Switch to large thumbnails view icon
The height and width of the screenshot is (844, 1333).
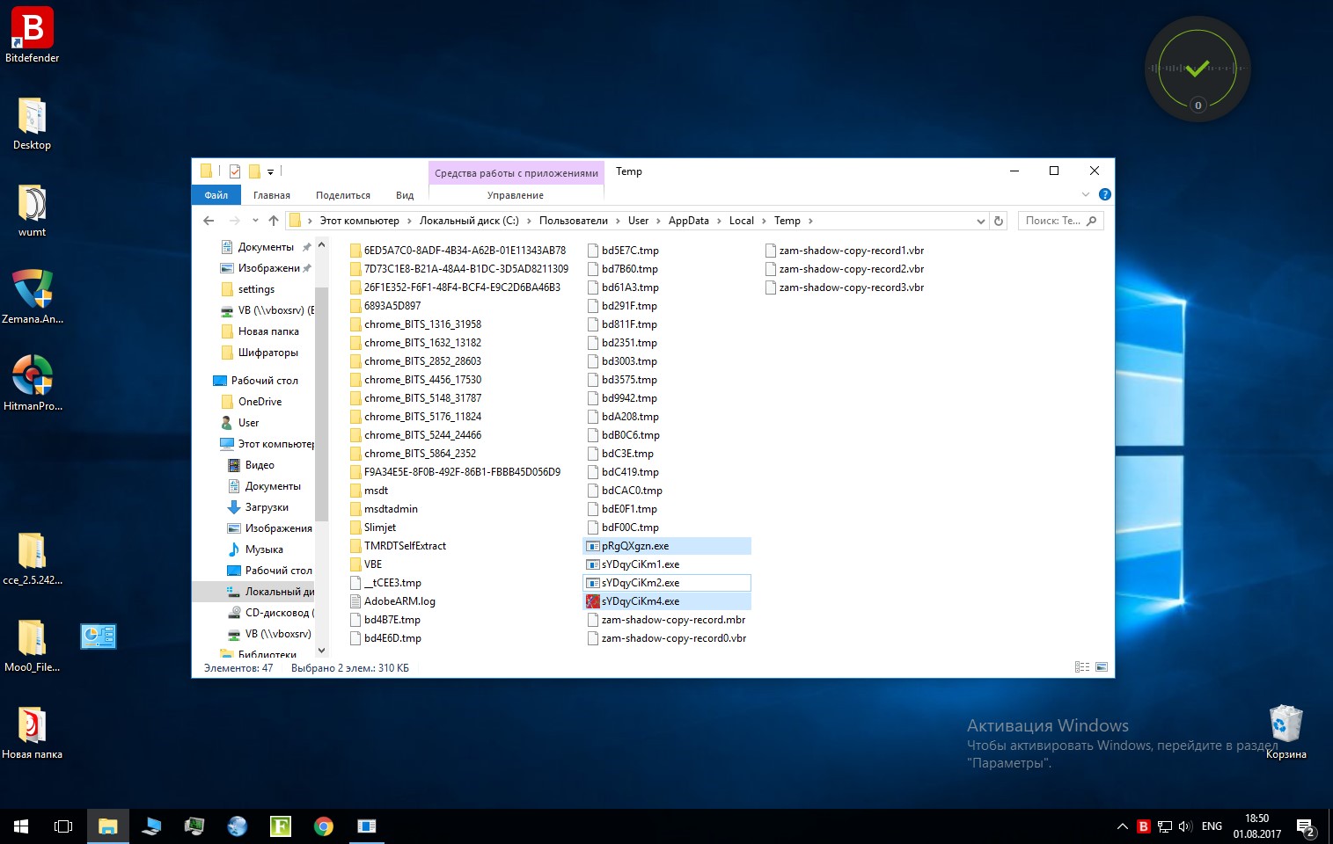click(x=1102, y=667)
